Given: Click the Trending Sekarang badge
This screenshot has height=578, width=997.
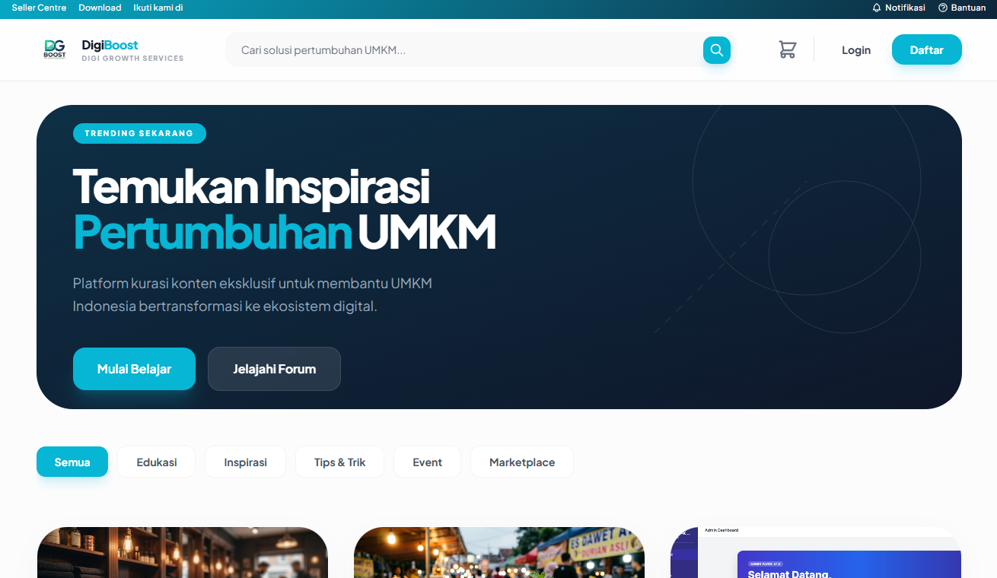Looking at the screenshot, I should (139, 133).
